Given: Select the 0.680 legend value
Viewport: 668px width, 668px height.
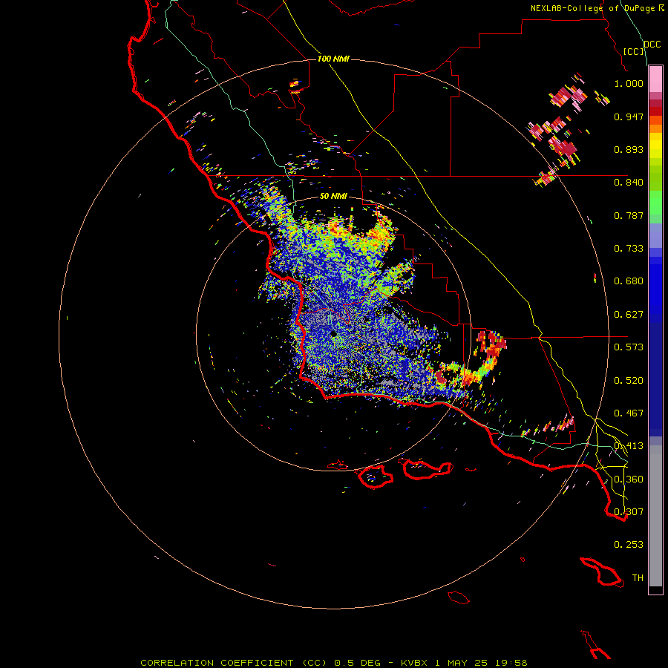Looking at the screenshot, I should tap(629, 281).
